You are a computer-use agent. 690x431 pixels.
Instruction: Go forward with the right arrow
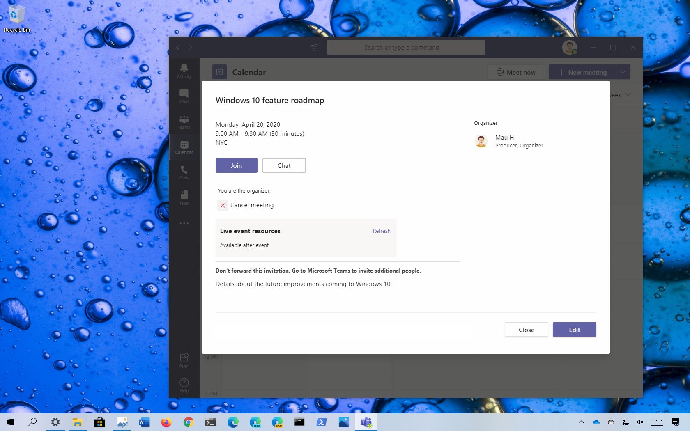(191, 48)
